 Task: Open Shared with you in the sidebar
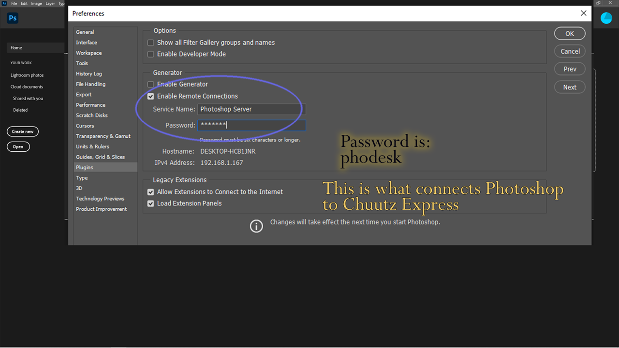pyautogui.click(x=28, y=99)
